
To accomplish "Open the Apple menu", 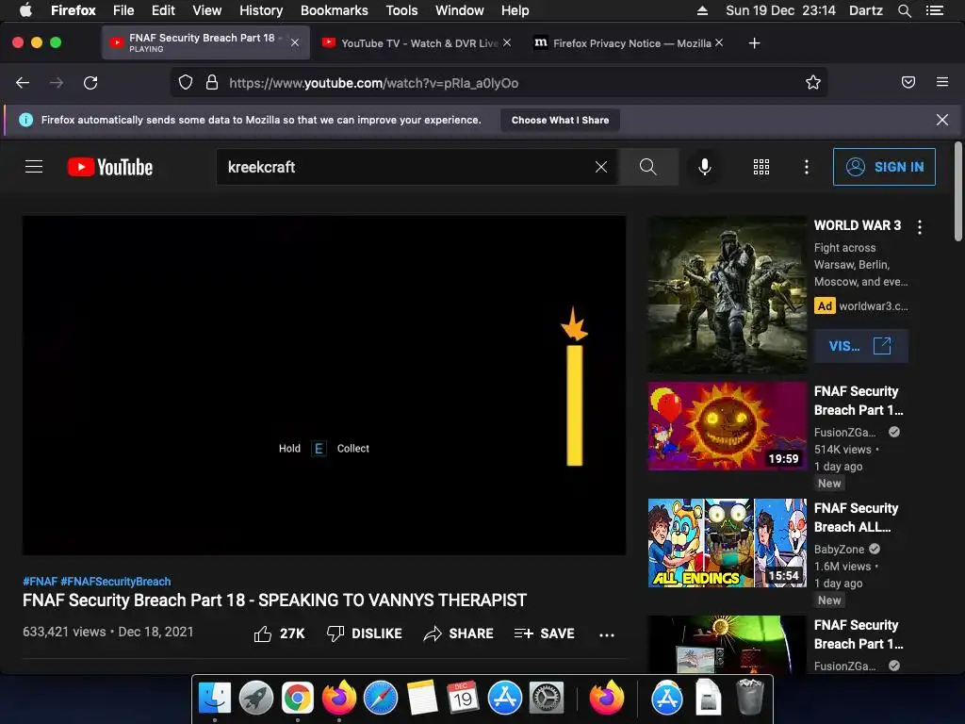I will 25,10.
